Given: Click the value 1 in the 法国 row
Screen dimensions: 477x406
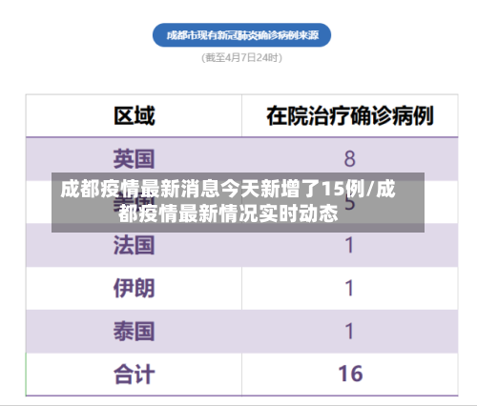Looking at the screenshot, I should 350,245.
